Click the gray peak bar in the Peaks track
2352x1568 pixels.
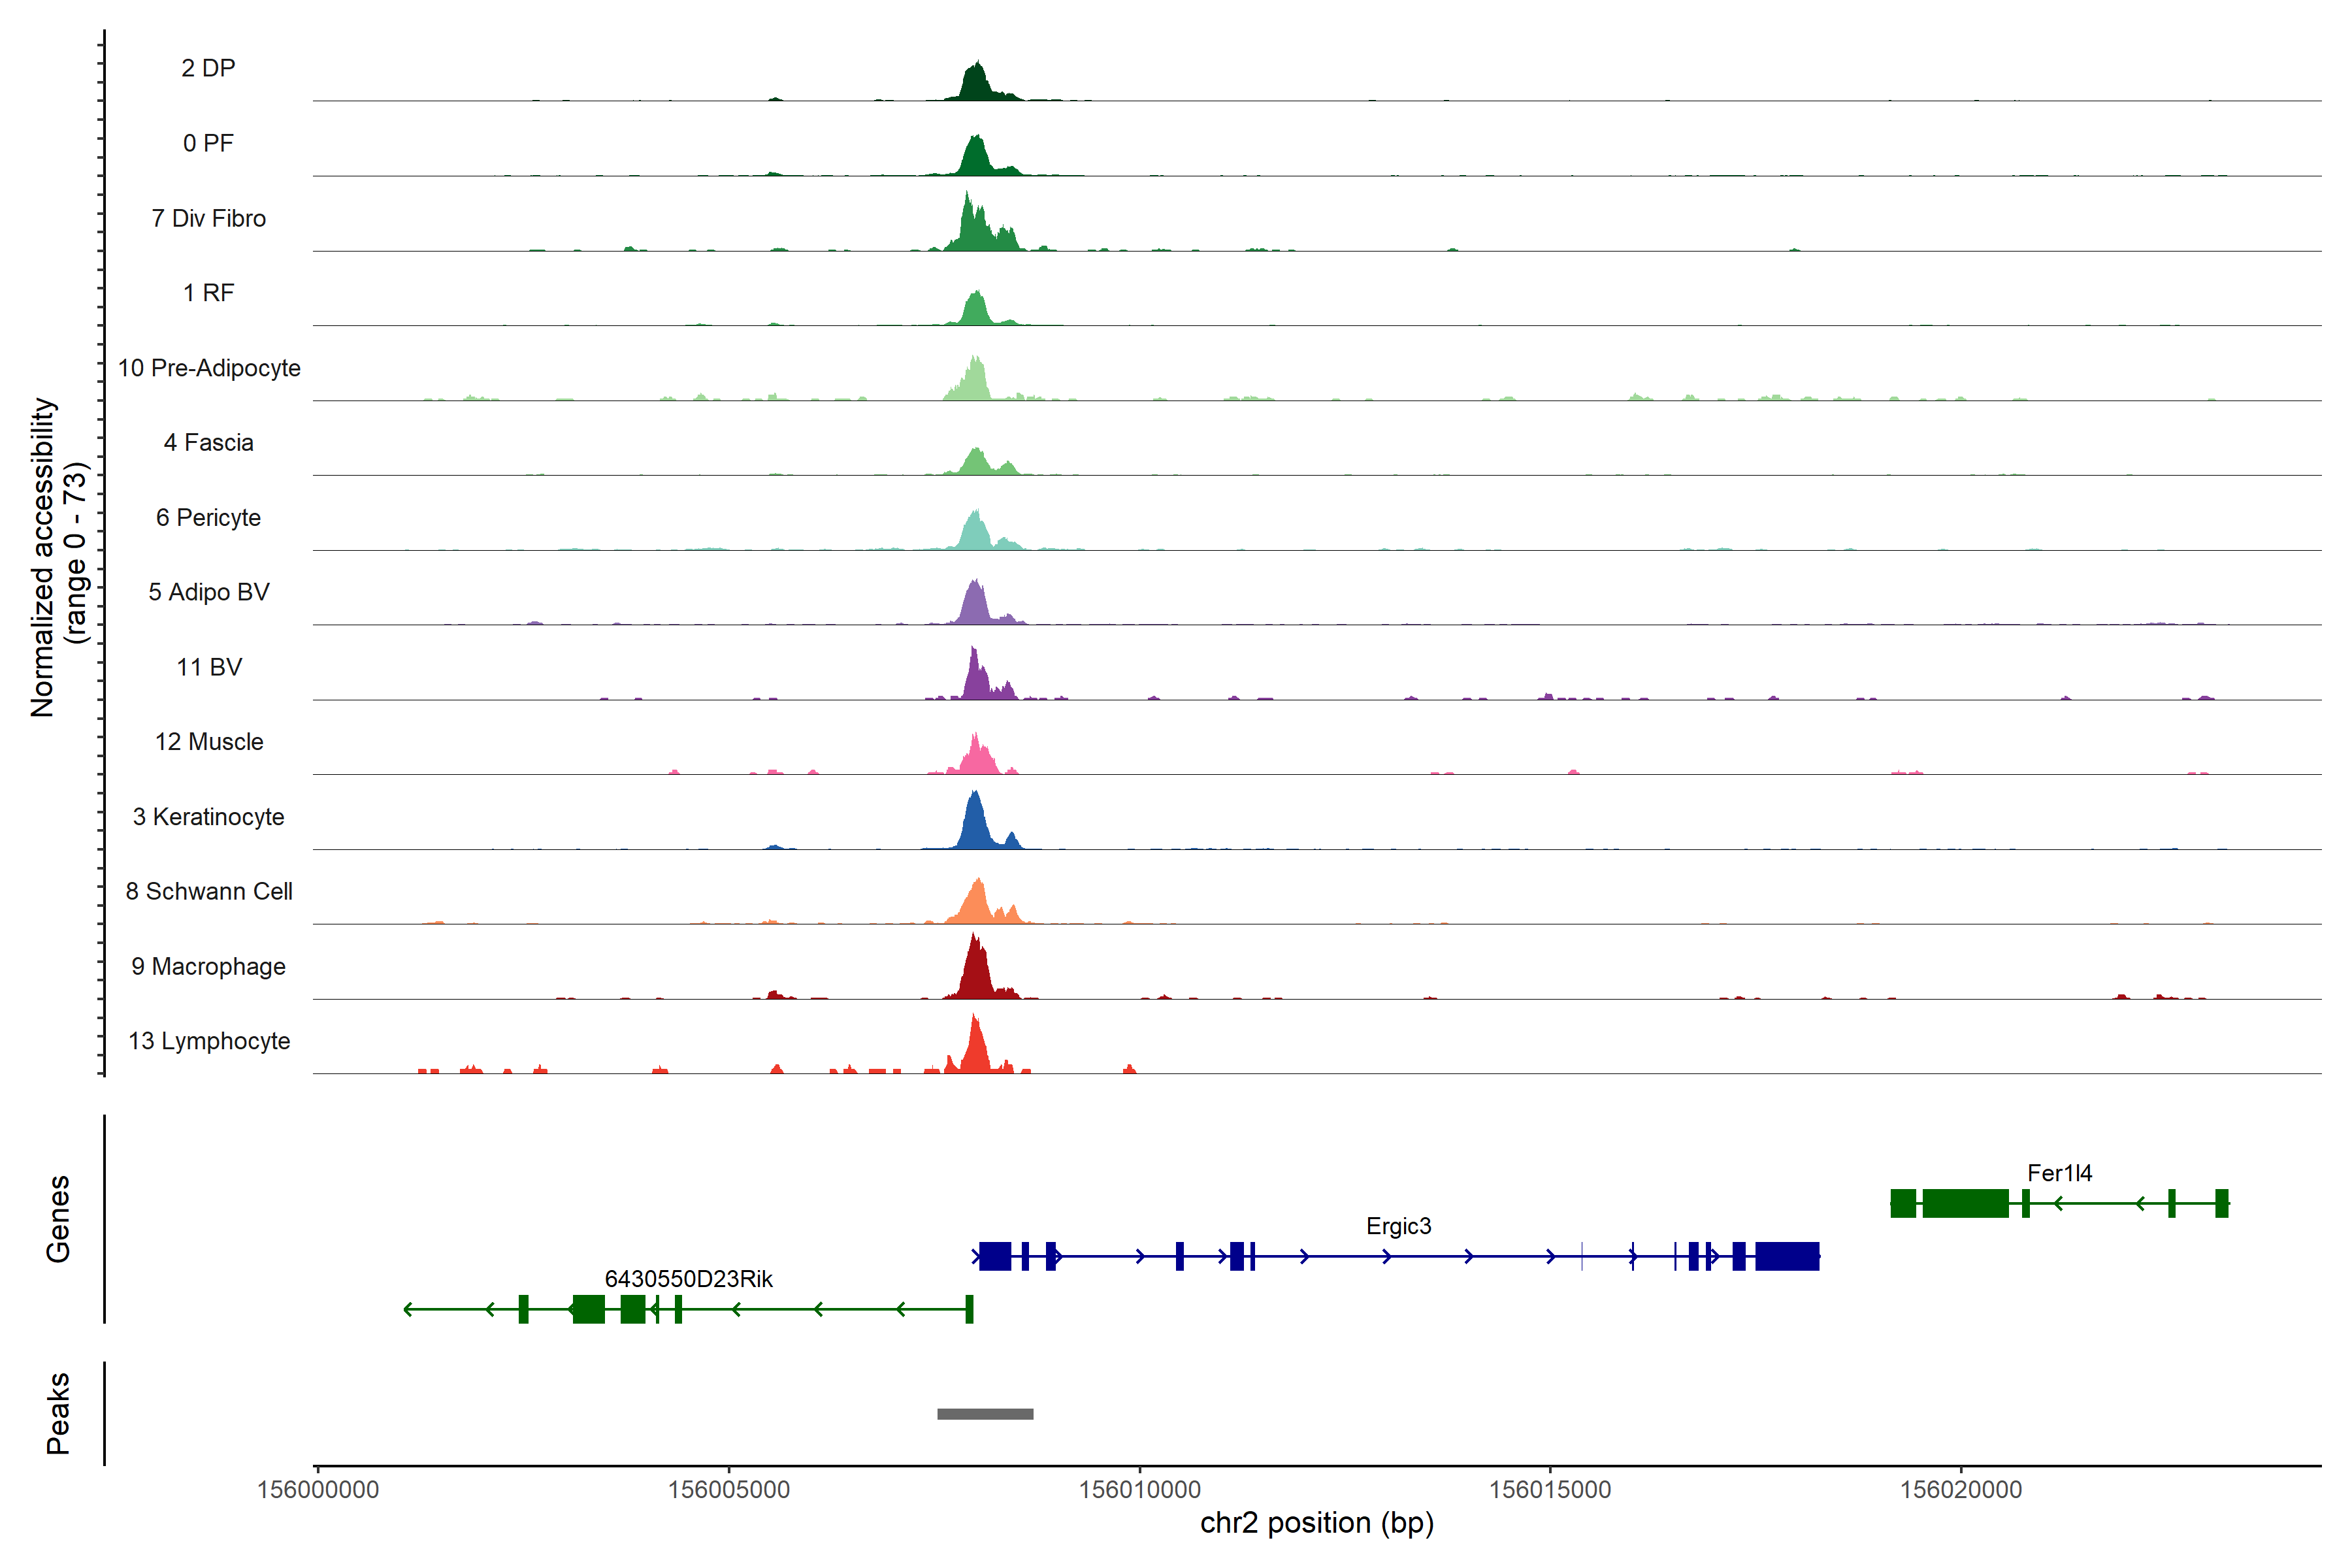click(985, 1413)
